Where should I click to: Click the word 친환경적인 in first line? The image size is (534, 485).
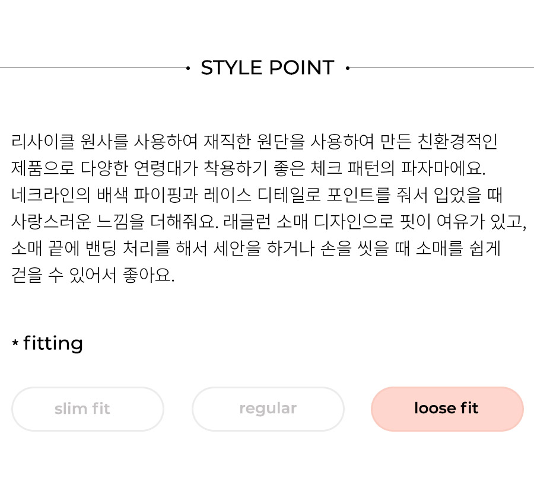click(457, 142)
